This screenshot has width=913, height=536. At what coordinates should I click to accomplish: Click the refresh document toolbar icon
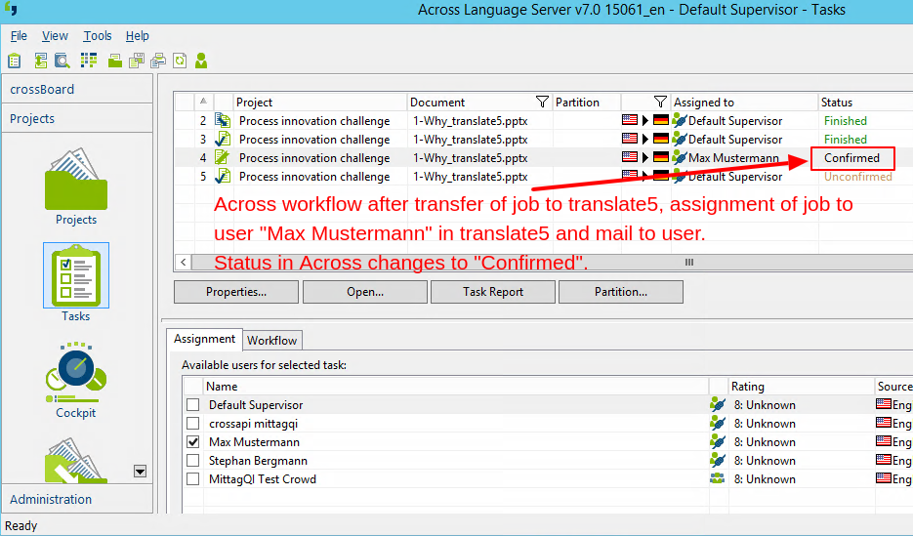tap(180, 61)
